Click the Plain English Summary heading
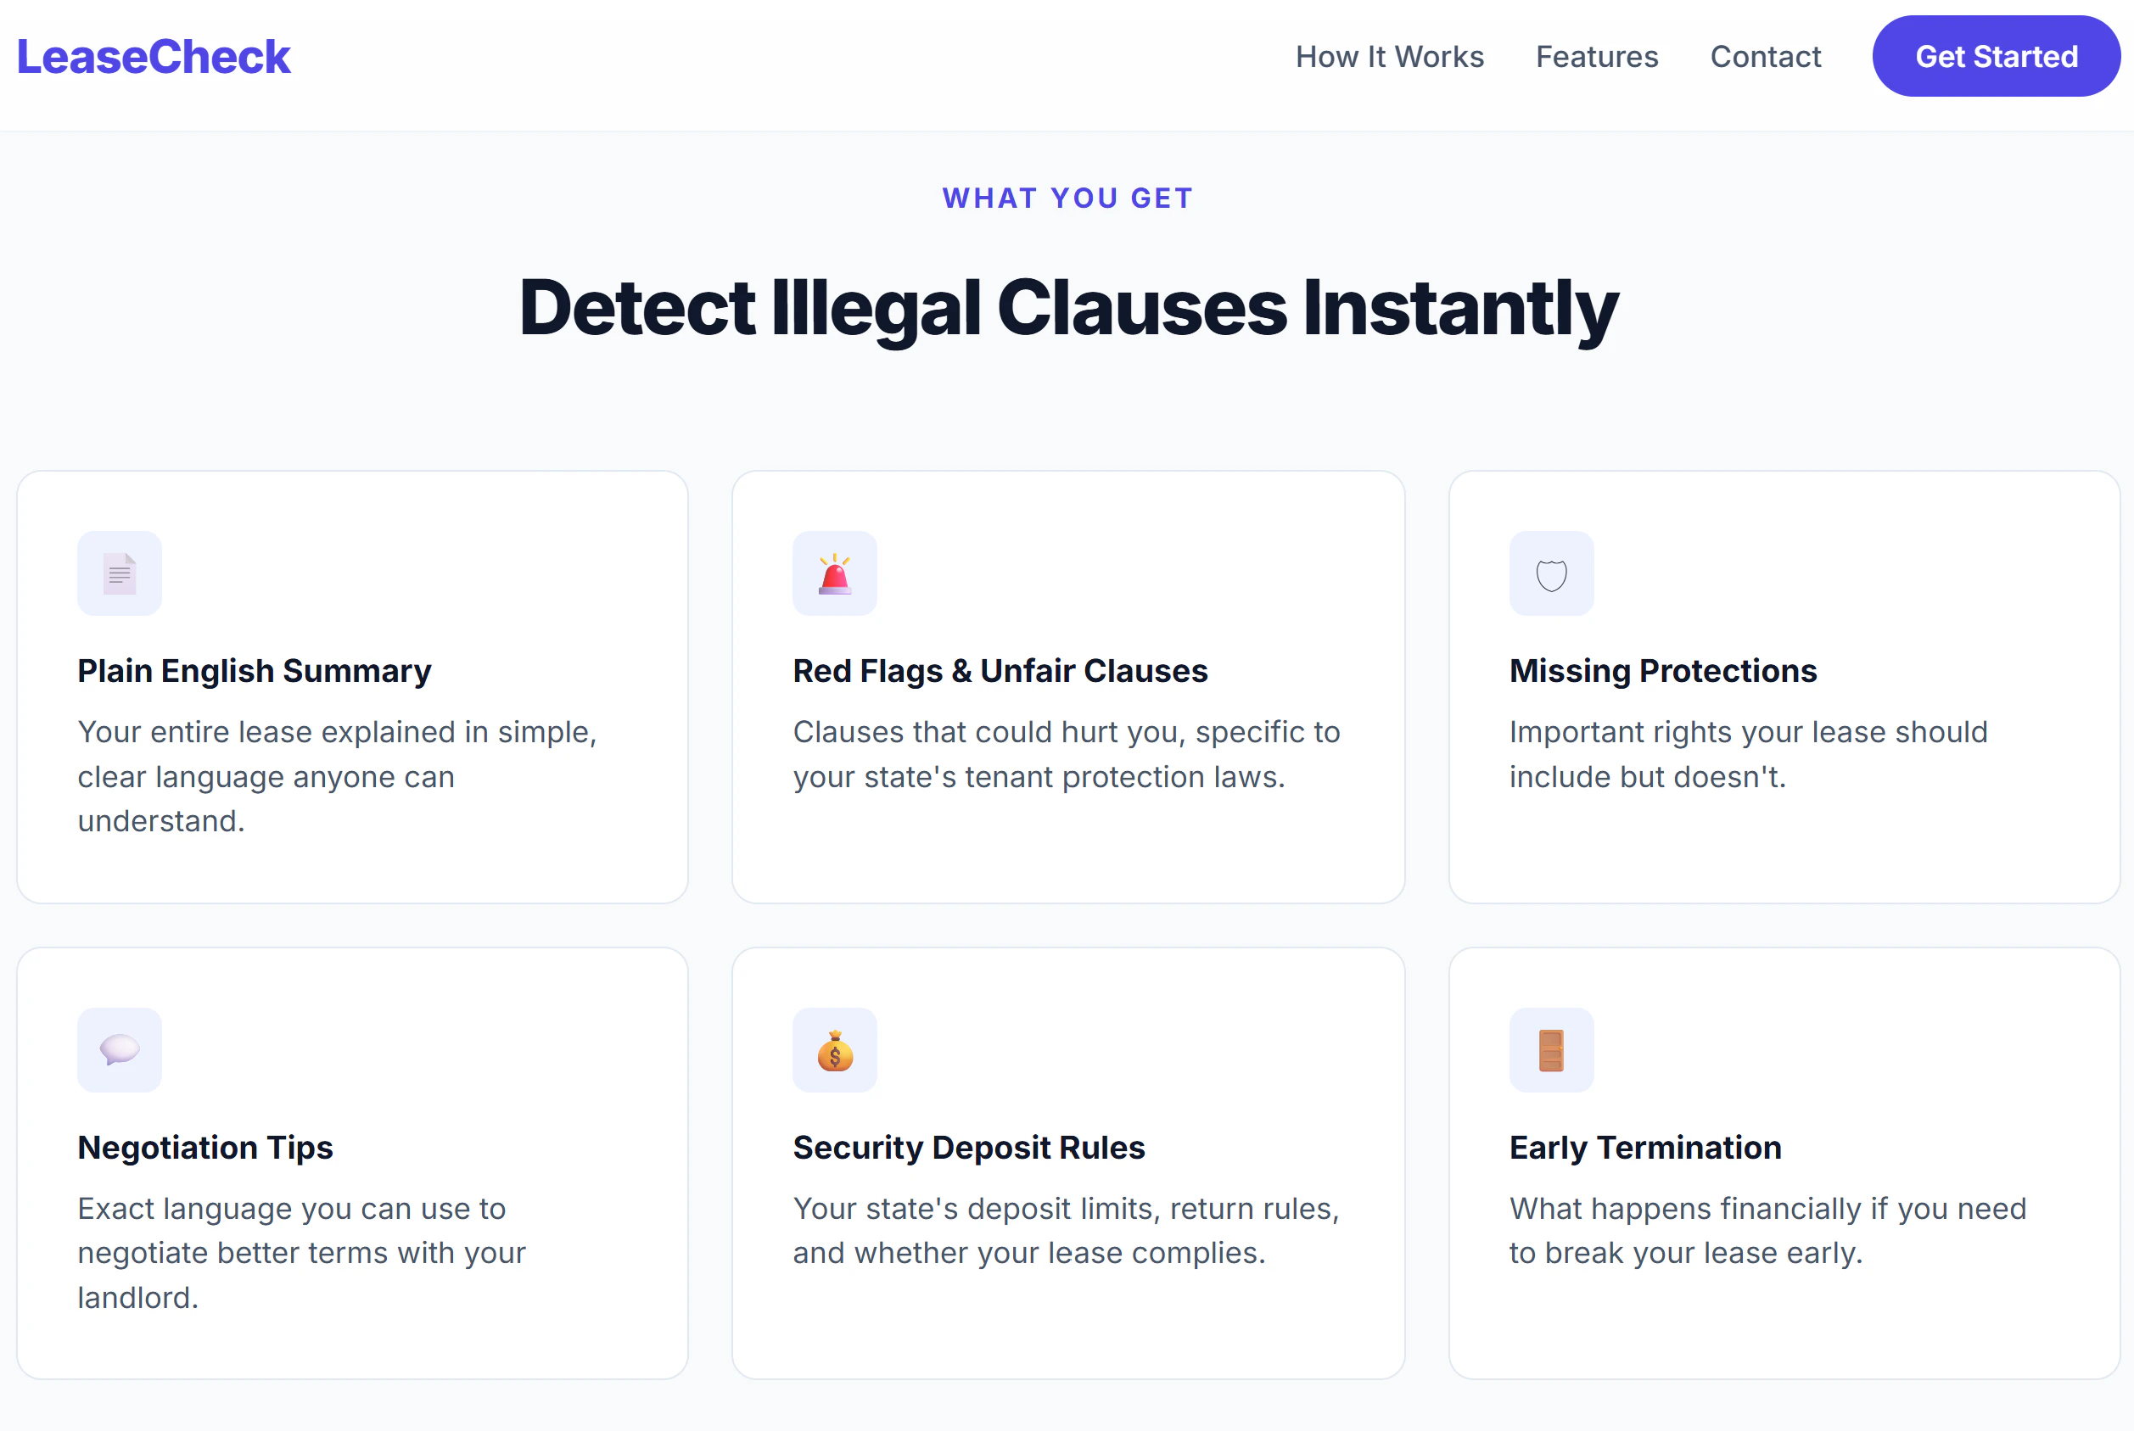The width and height of the screenshot is (2134, 1431). [254, 671]
